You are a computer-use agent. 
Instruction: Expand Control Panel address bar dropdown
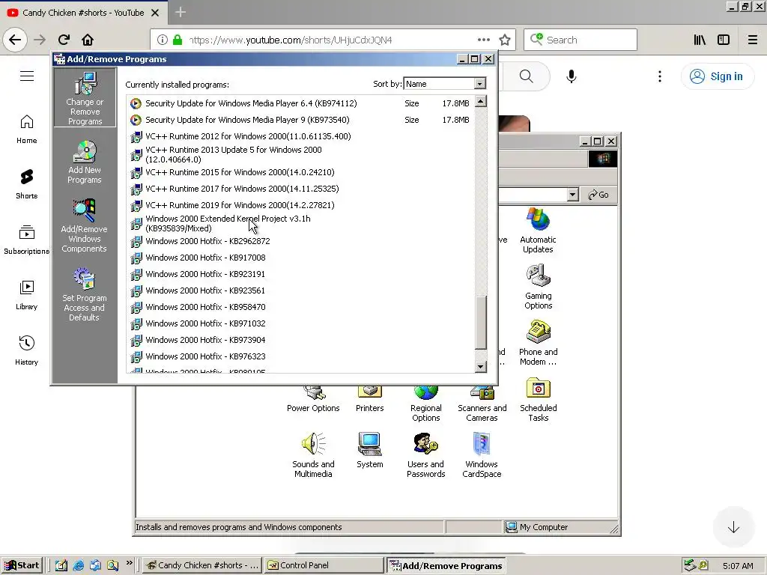[x=573, y=195]
